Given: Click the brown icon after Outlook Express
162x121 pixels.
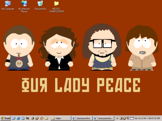Looking at the screenshot, I should (28, 118).
